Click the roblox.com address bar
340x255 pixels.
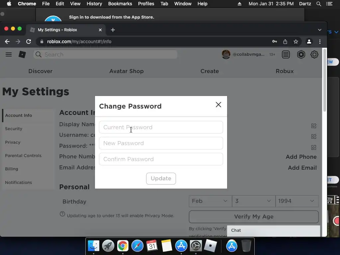point(152,42)
